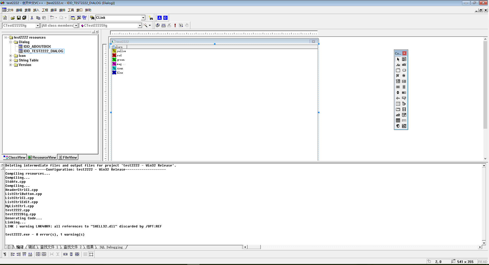
Task: Select the Combo Box control in palette
Action: coord(398,81)
